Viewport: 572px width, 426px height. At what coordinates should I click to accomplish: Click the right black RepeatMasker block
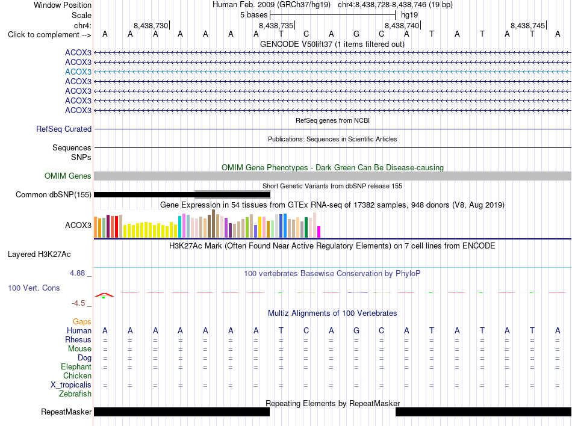tap(483, 412)
